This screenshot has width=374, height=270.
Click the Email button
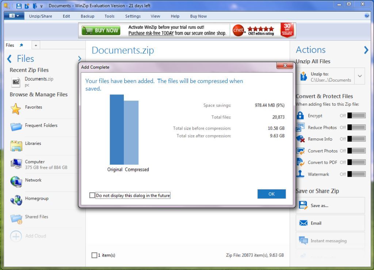point(330,223)
